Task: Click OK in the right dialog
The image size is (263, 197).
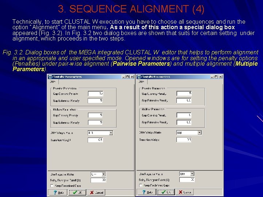Action: point(166,192)
